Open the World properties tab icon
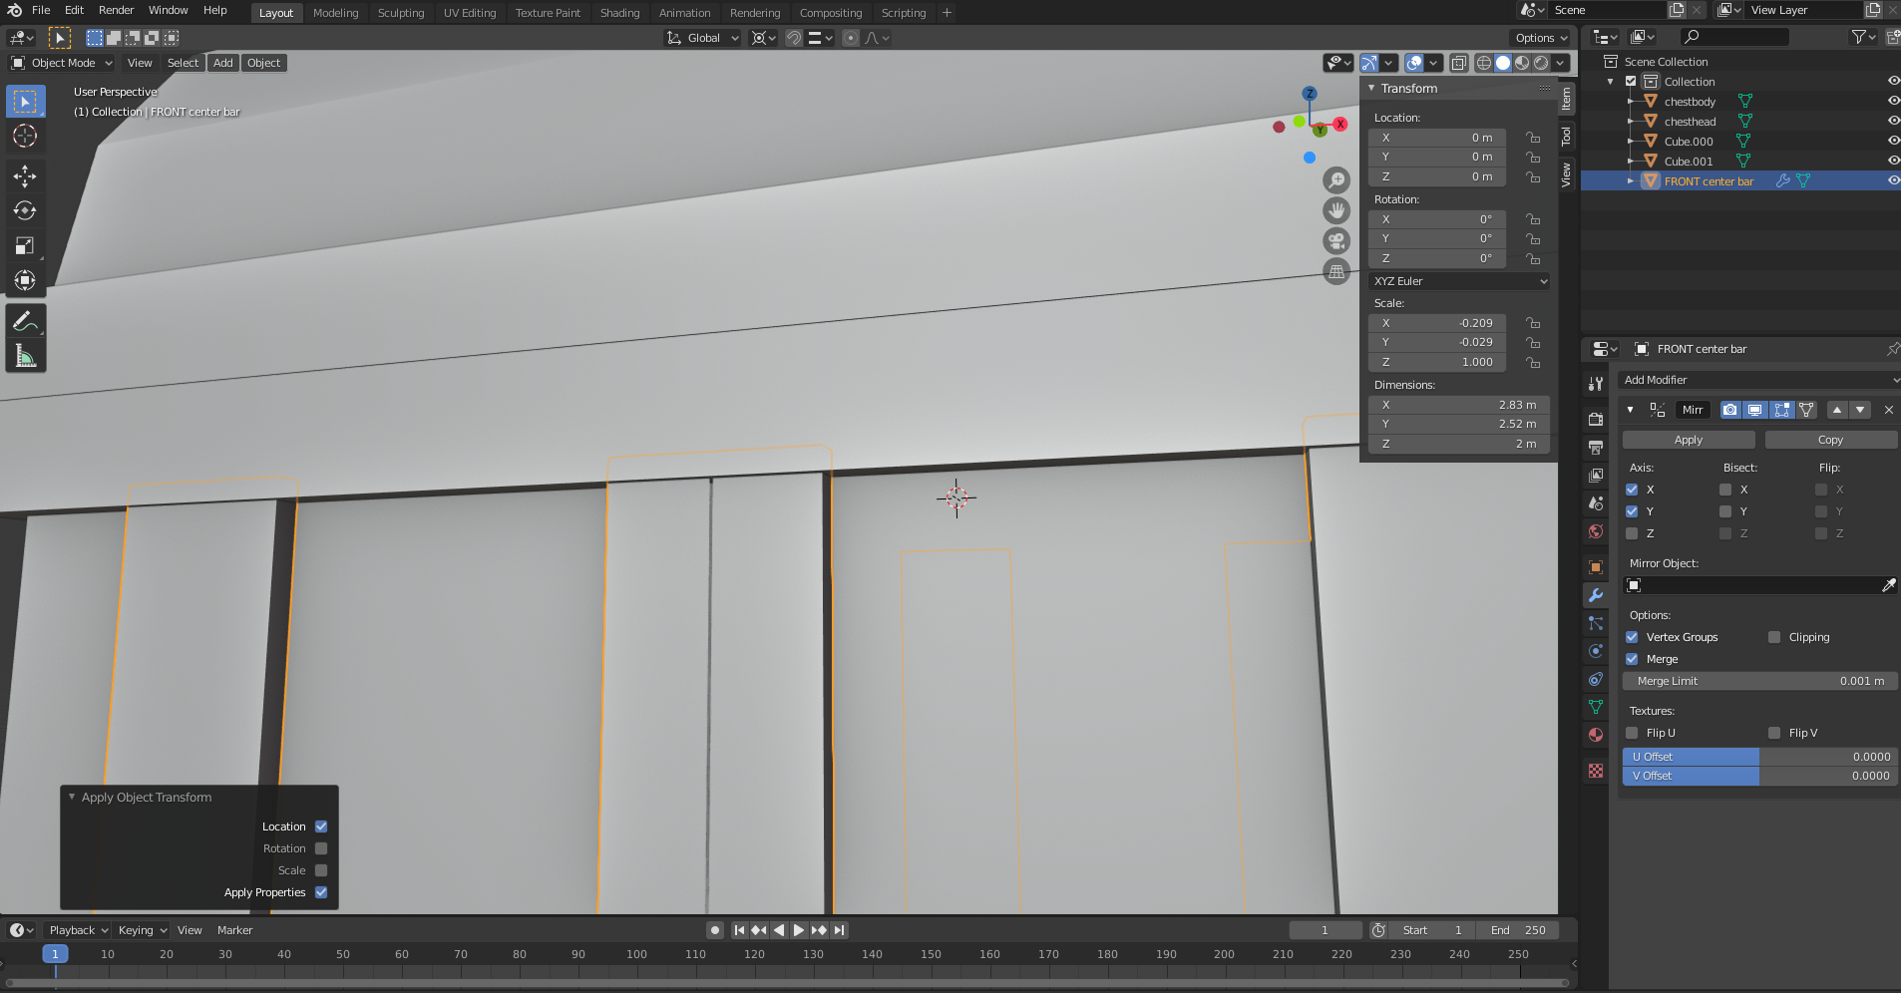Viewport: 1901px width, 993px height. coord(1596,531)
